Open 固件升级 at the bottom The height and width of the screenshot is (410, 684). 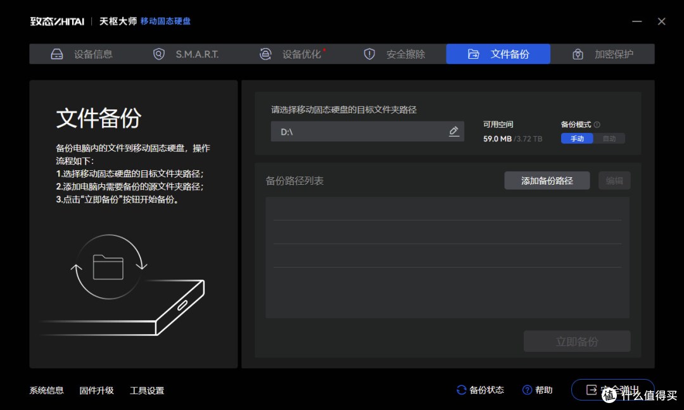click(x=97, y=390)
